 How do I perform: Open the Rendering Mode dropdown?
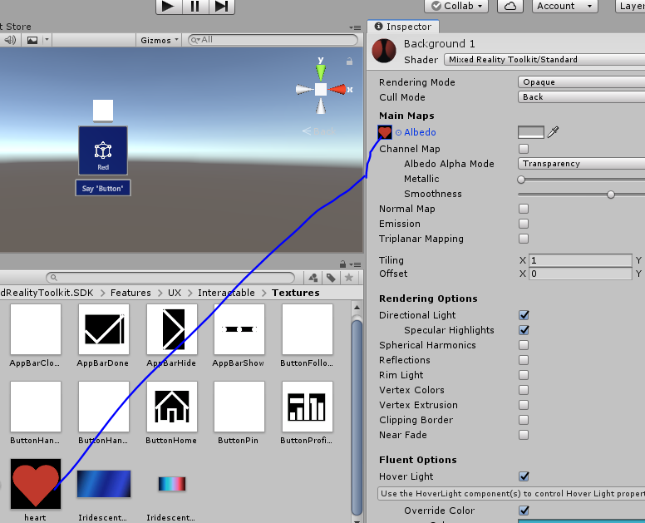582,82
